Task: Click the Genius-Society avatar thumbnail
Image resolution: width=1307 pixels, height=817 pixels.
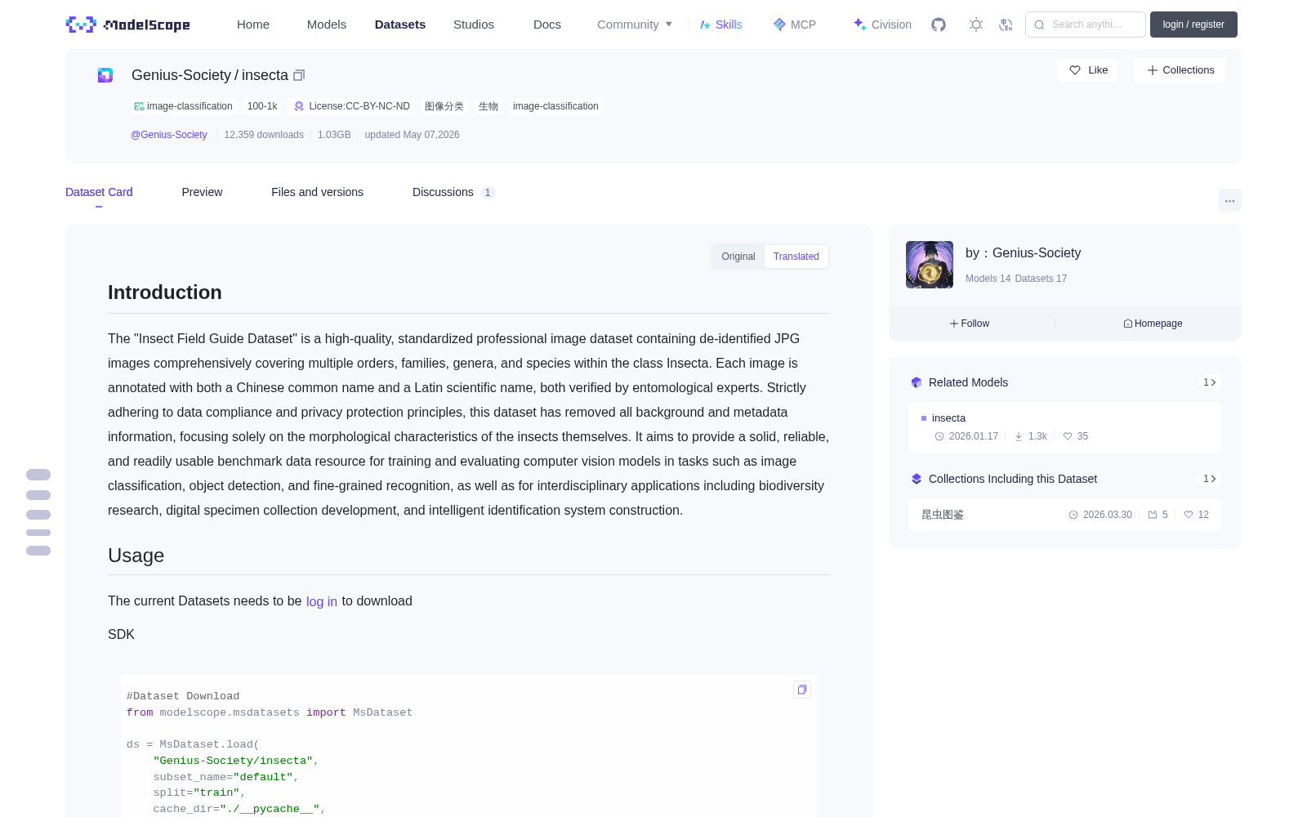Action: pyautogui.click(x=930, y=265)
